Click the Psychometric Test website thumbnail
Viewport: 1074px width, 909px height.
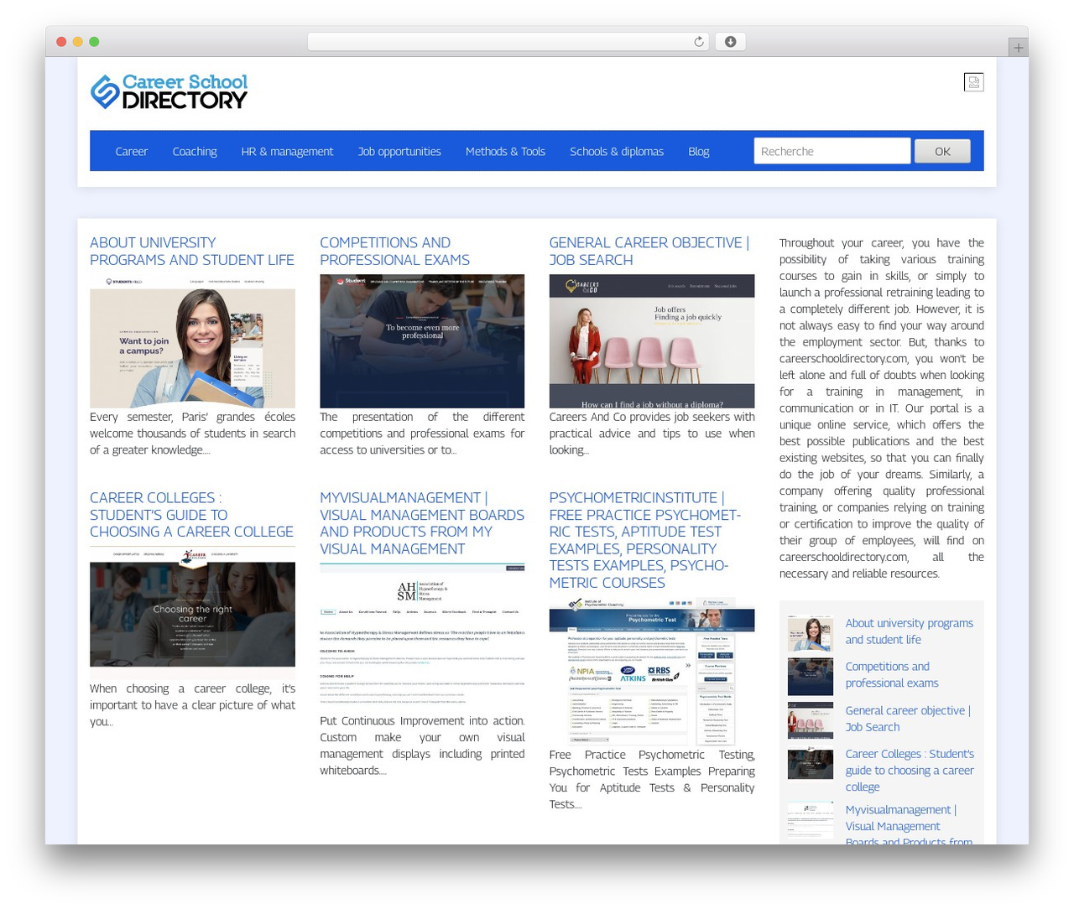(x=652, y=671)
